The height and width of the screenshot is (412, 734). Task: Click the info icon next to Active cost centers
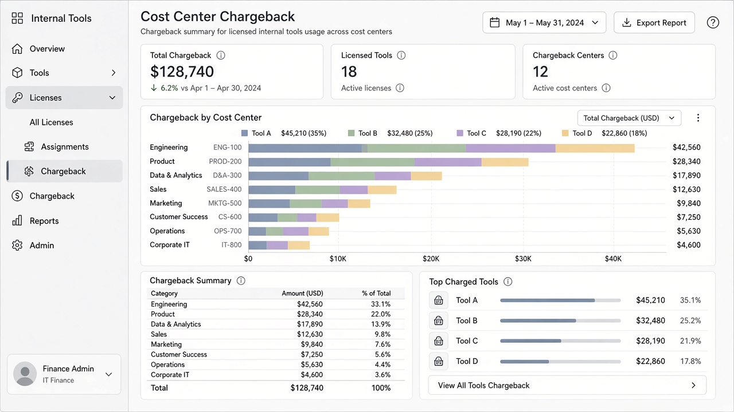(606, 88)
